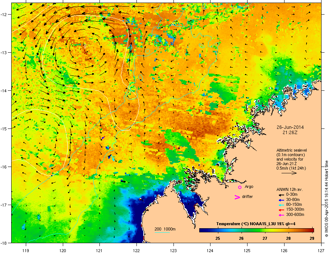Click the red 150-300m arrow legend icon

click(281, 210)
